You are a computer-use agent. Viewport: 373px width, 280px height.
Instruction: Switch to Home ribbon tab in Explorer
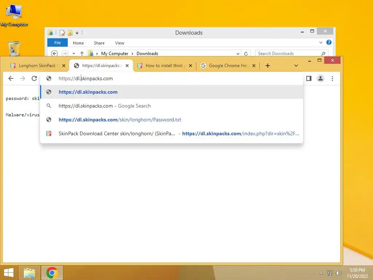pyautogui.click(x=78, y=43)
